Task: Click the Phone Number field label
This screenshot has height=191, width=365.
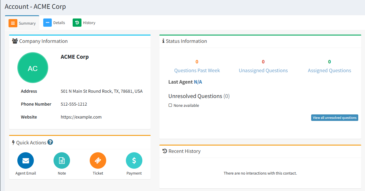Action: (36, 104)
